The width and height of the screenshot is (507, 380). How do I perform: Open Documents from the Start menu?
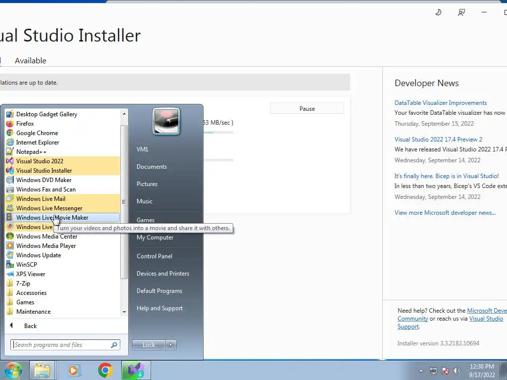tap(152, 166)
